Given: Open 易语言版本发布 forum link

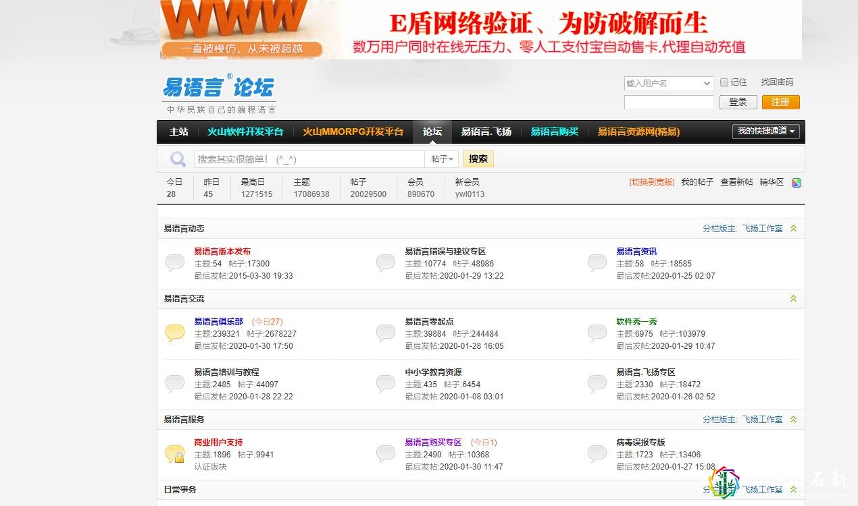Looking at the screenshot, I should click(222, 252).
